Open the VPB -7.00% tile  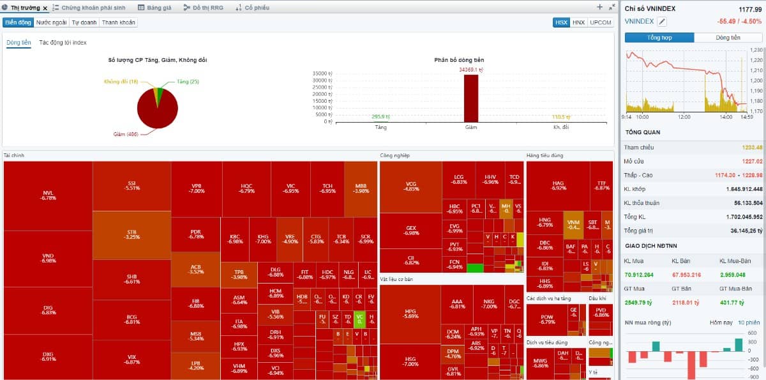(197, 189)
